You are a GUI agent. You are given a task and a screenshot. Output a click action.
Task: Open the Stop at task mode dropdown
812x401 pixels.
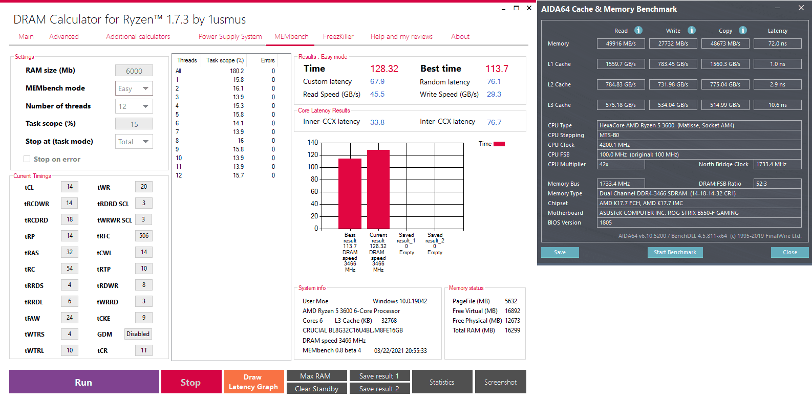tap(134, 142)
